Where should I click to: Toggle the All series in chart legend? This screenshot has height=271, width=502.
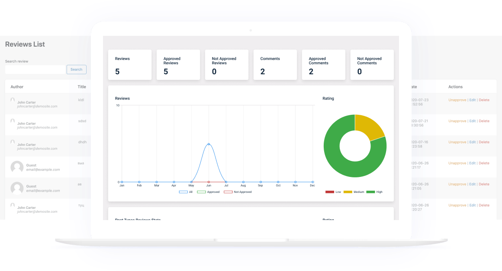(x=186, y=192)
